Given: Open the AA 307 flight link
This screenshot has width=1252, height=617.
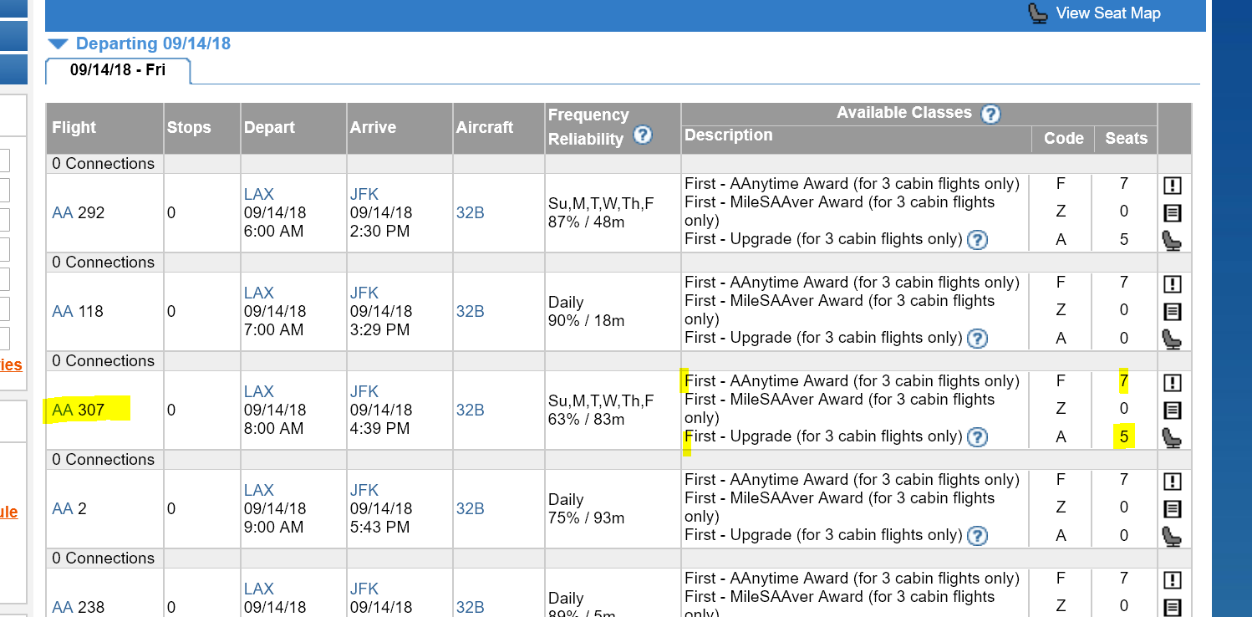Looking at the screenshot, I should click(x=78, y=410).
